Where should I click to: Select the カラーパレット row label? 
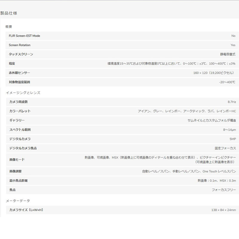20,111
